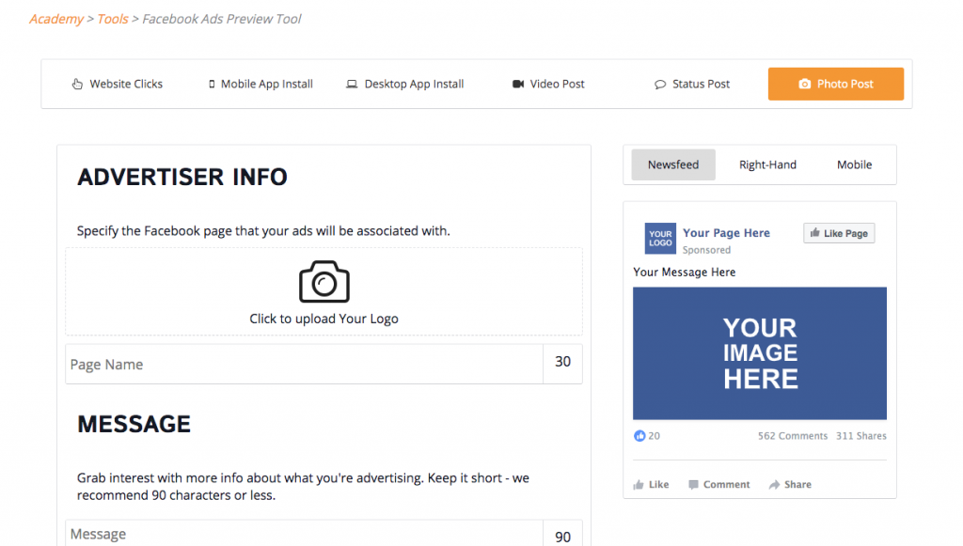963x546 pixels.
Task: Select the Desktop App Install ad type
Action: point(404,84)
